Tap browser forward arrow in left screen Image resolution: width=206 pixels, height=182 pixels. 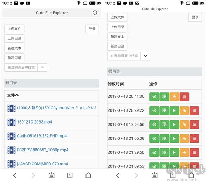pos(33,175)
